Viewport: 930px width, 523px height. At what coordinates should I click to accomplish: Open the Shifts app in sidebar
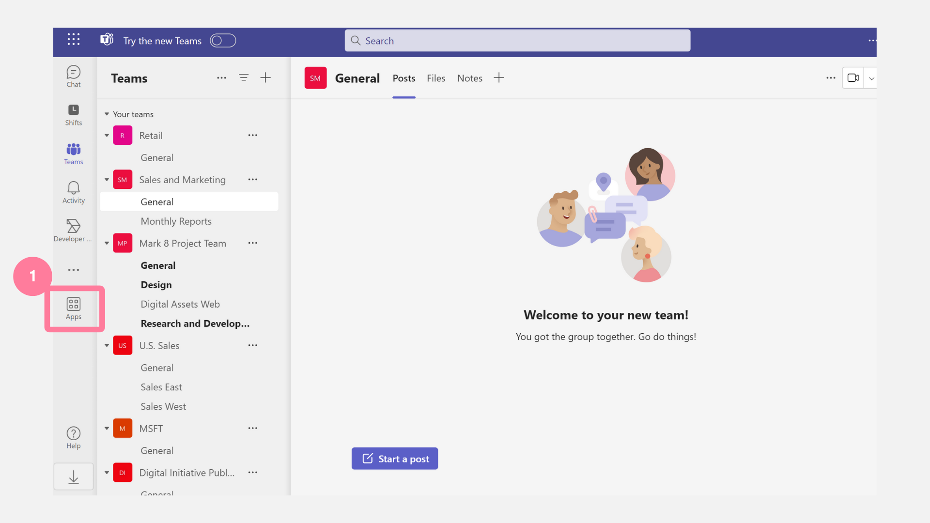pos(74,115)
